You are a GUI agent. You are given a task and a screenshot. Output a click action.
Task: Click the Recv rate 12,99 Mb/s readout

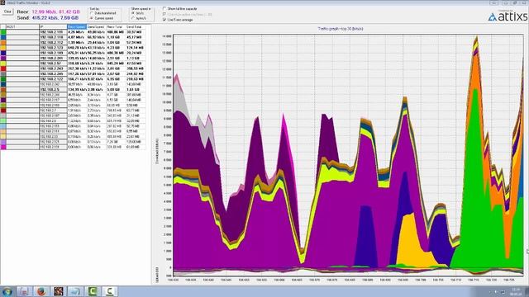(45, 12)
